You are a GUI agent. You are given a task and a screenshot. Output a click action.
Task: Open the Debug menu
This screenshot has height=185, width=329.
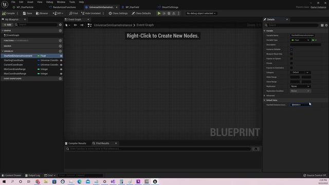[x=49, y=2]
